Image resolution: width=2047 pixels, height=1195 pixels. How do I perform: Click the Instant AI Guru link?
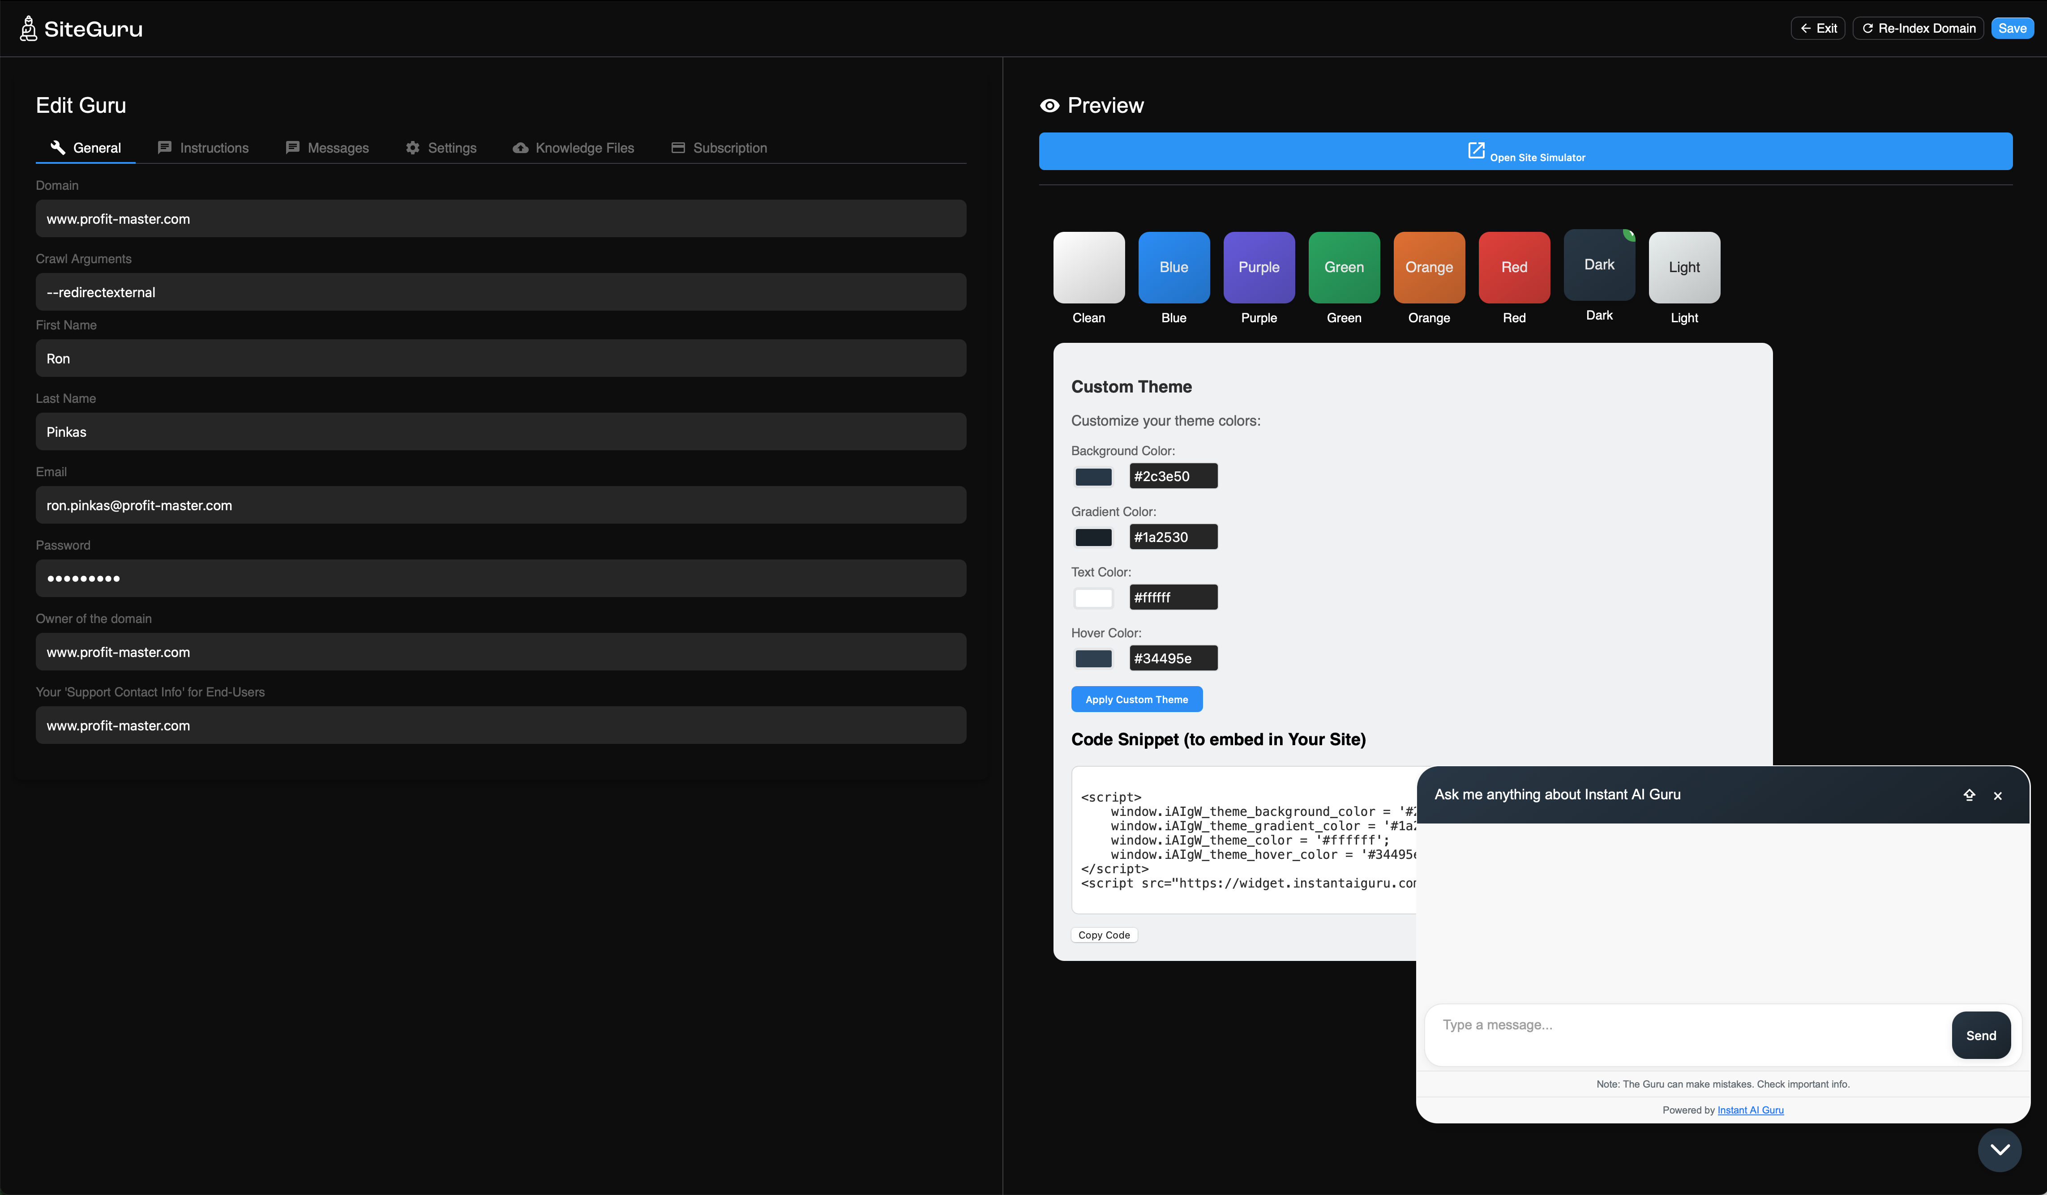pyautogui.click(x=1750, y=1110)
